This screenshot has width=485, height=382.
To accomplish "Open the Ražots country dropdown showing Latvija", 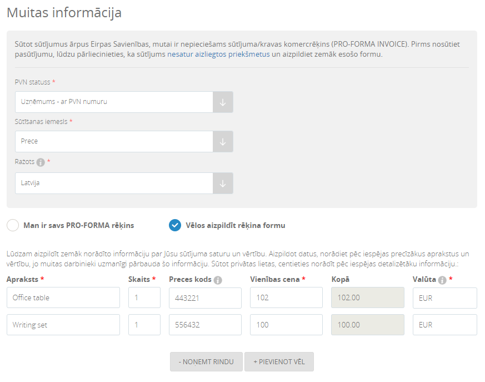I will [124, 183].
